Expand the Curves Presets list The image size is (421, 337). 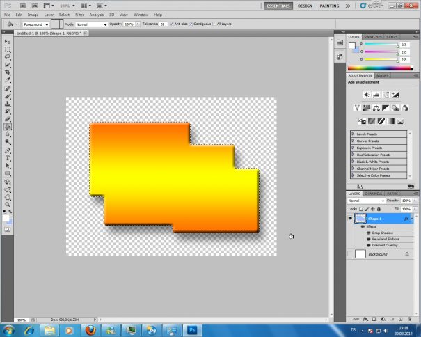pyautogui.click(x=353, y=141)
